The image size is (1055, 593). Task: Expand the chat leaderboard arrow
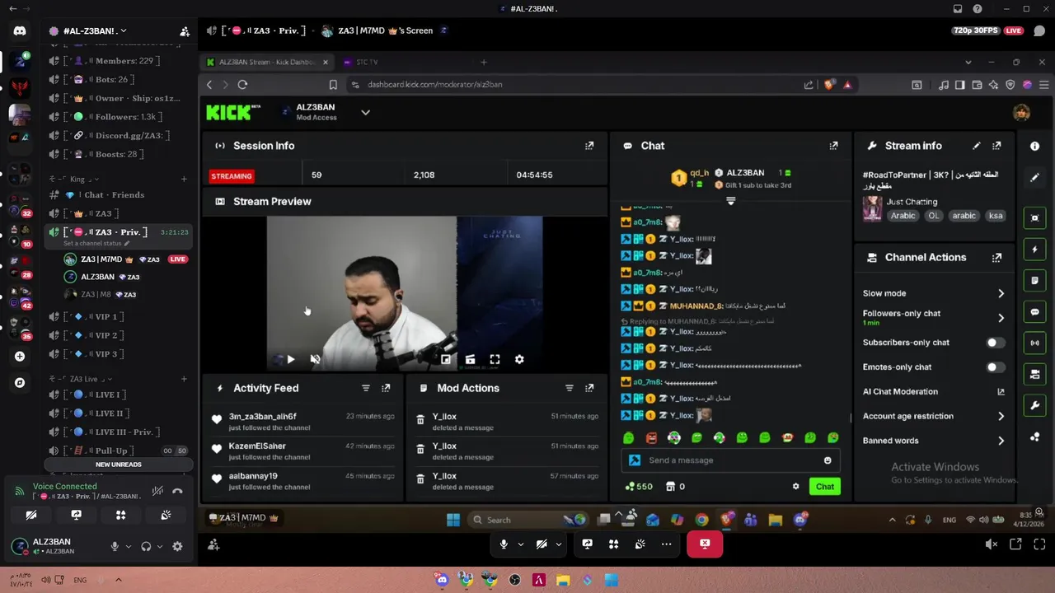pos(730,201)
